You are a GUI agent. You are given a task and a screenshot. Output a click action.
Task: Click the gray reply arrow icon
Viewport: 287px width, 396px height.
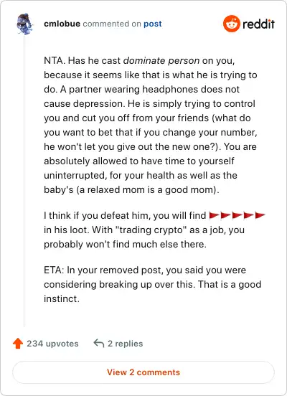click(99, 343)
